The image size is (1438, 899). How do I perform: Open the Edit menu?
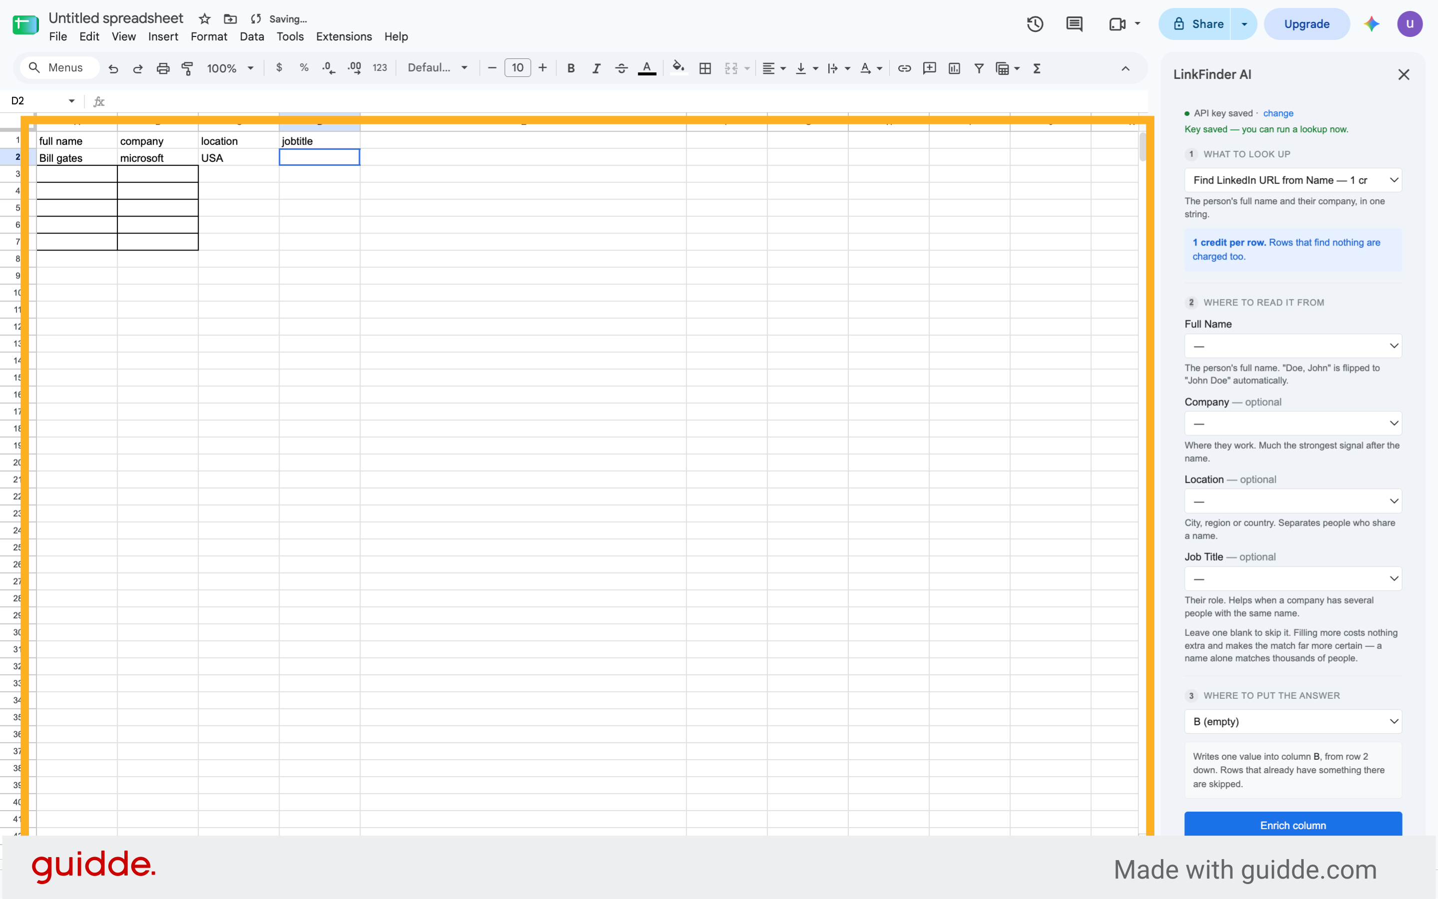tap(89, 36)
